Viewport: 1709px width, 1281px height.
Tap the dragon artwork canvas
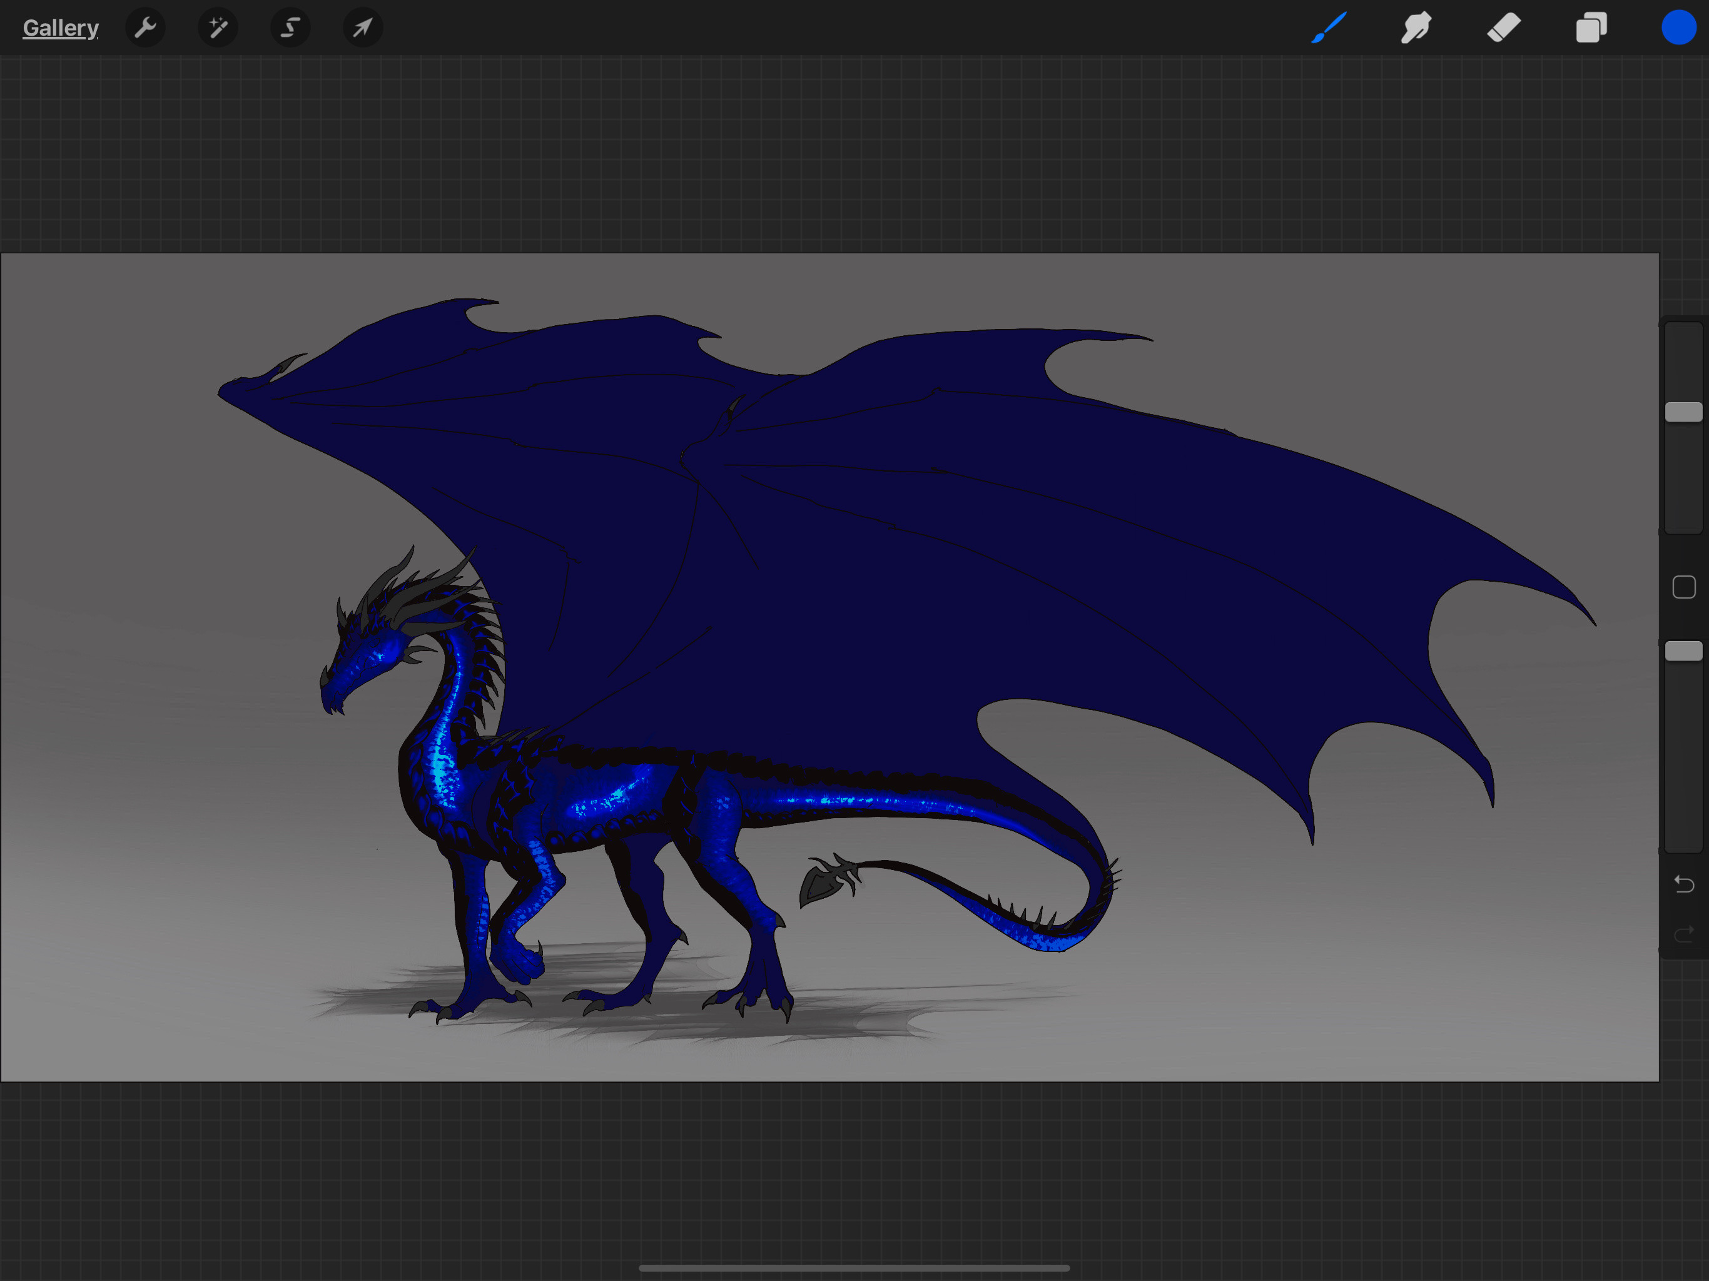tap(829, 667)
